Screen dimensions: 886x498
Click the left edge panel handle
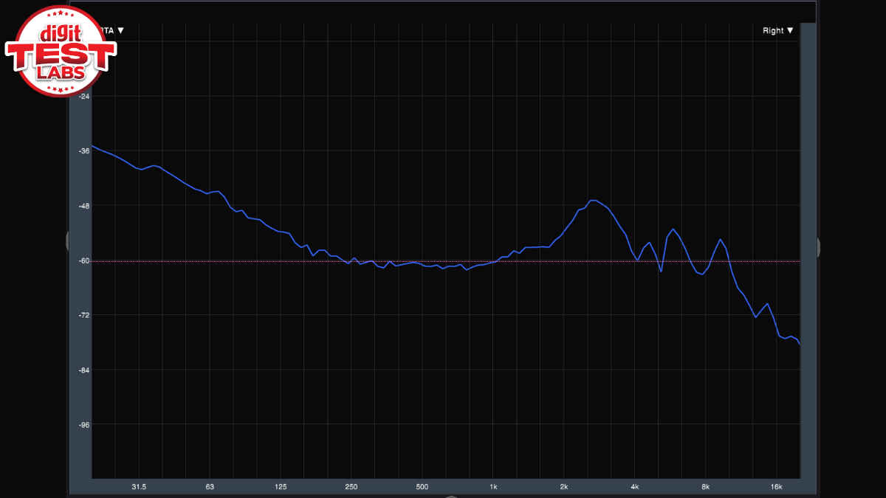point(67,241)
